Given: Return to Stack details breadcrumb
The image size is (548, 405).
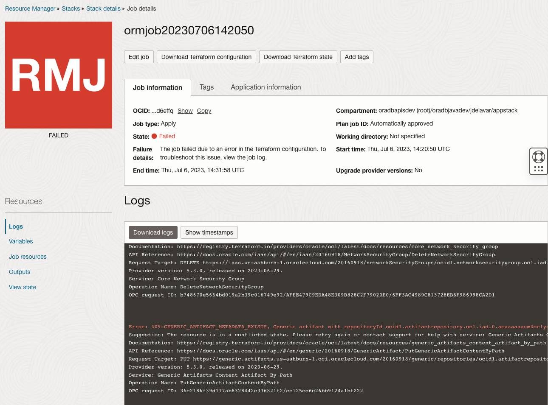Looking at the screenshot, I should click(103, 8).
